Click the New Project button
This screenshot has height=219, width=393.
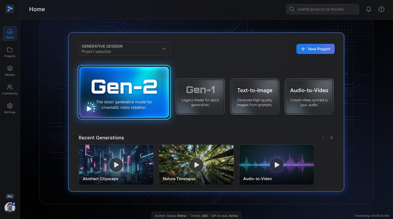click(x=315, y=49)
